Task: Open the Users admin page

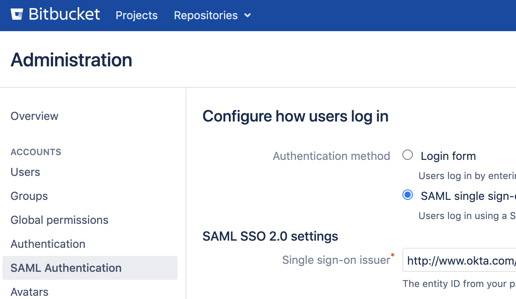Action: coord(25,172)
